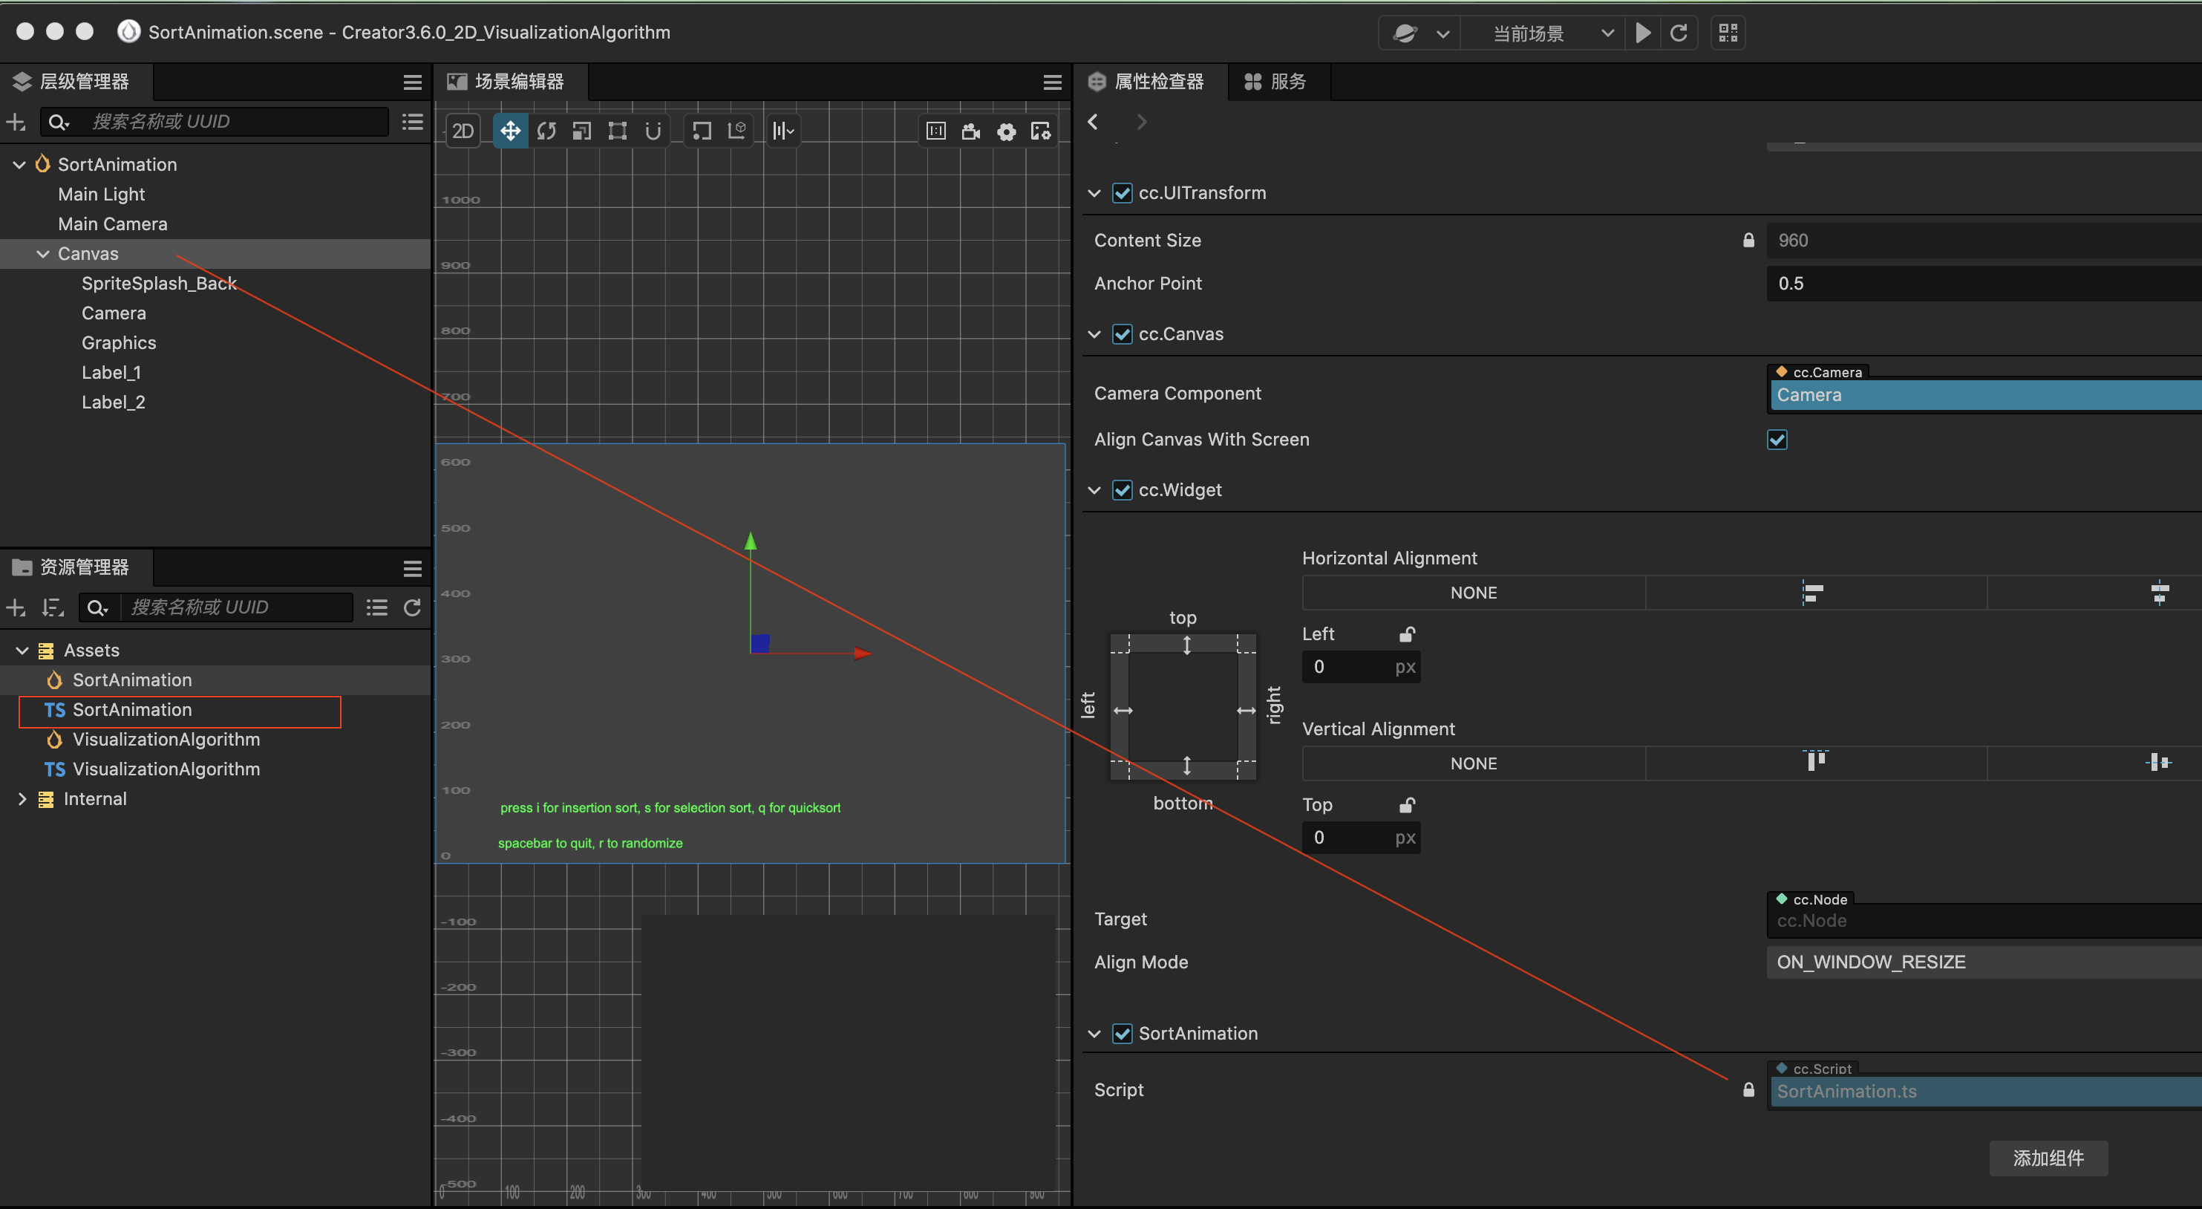Open the scene gear settings icon
The width and height of the screenshot is (2202, 1209).
[1006, 131]
